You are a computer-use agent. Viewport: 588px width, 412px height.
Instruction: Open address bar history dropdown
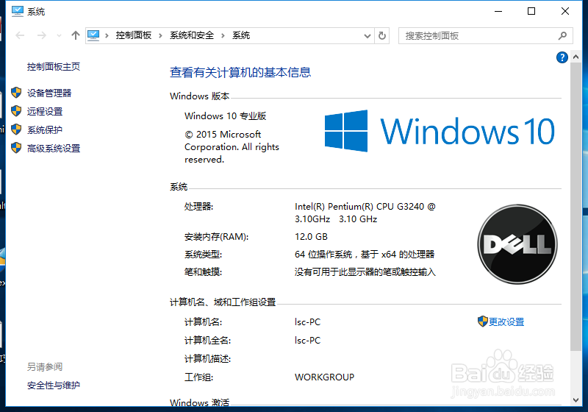(x=367, y=36)
